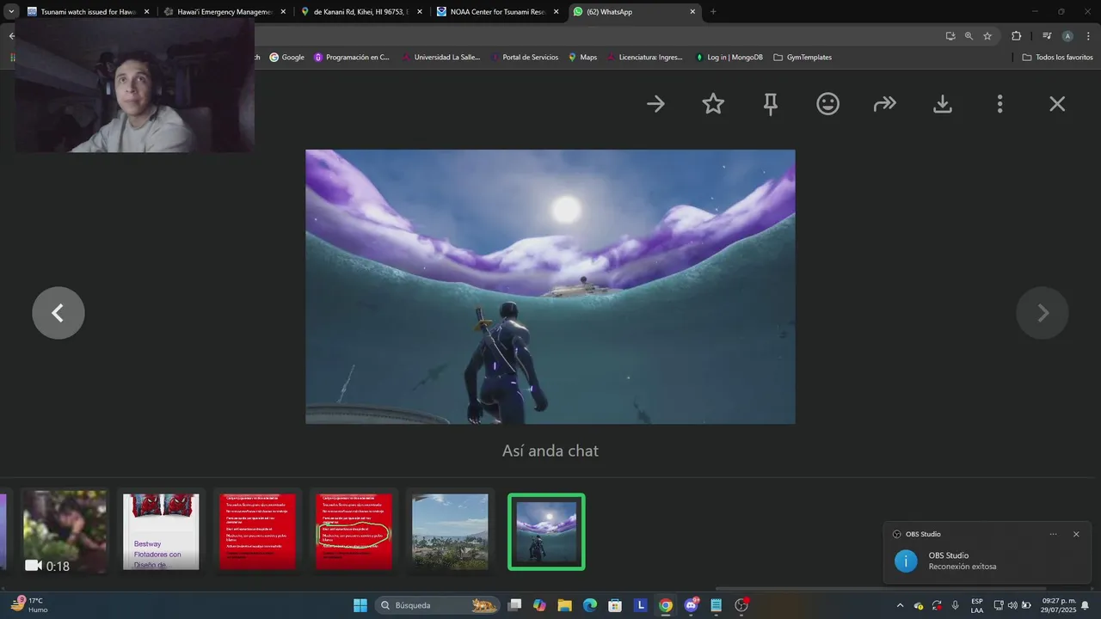
Task: Close the Tsunami watch issued tab
Action: [146, 12]
